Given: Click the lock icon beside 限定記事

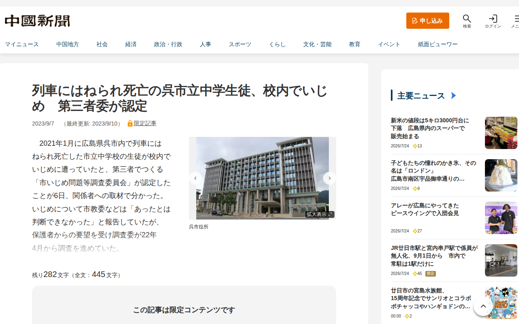Looking at the screenshot, I should click(130, 124).
